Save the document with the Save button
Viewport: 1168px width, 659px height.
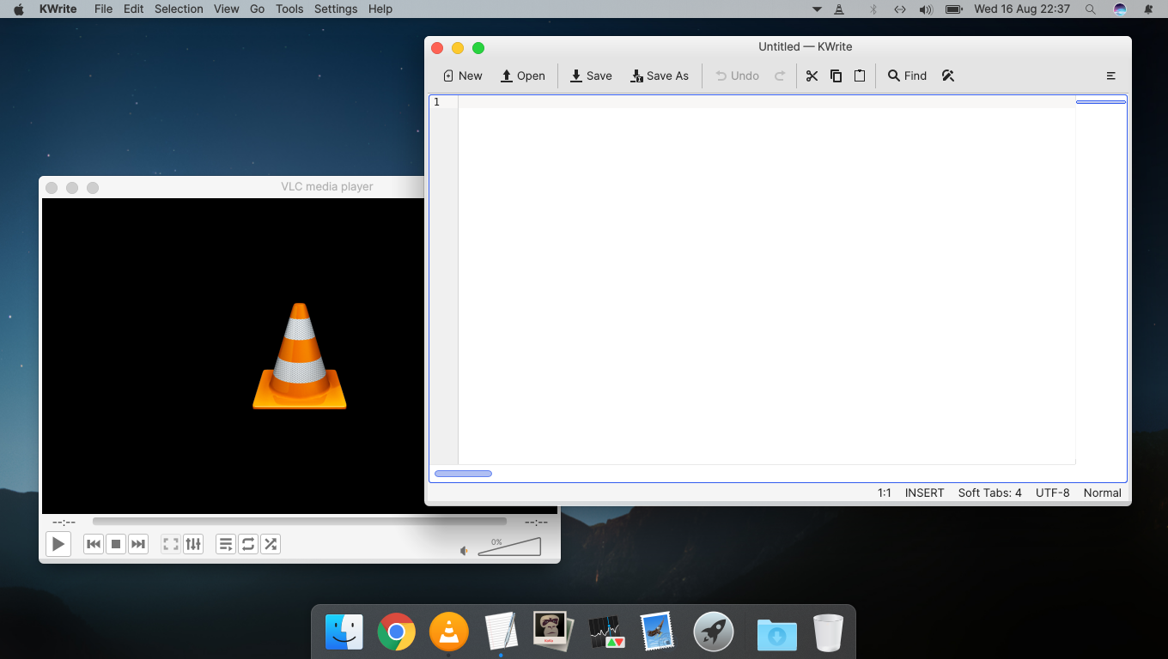[x=591, y=76]
